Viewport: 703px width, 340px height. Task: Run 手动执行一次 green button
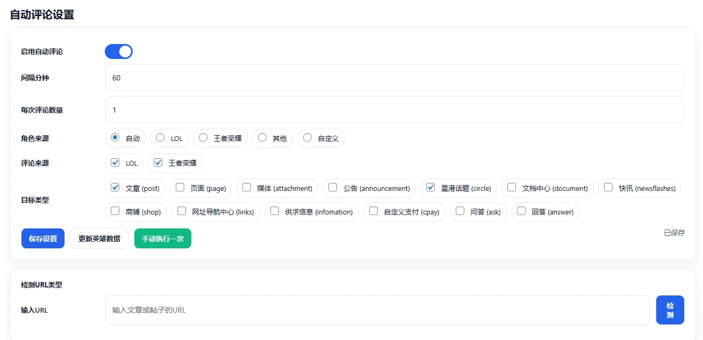pos(163,239)
